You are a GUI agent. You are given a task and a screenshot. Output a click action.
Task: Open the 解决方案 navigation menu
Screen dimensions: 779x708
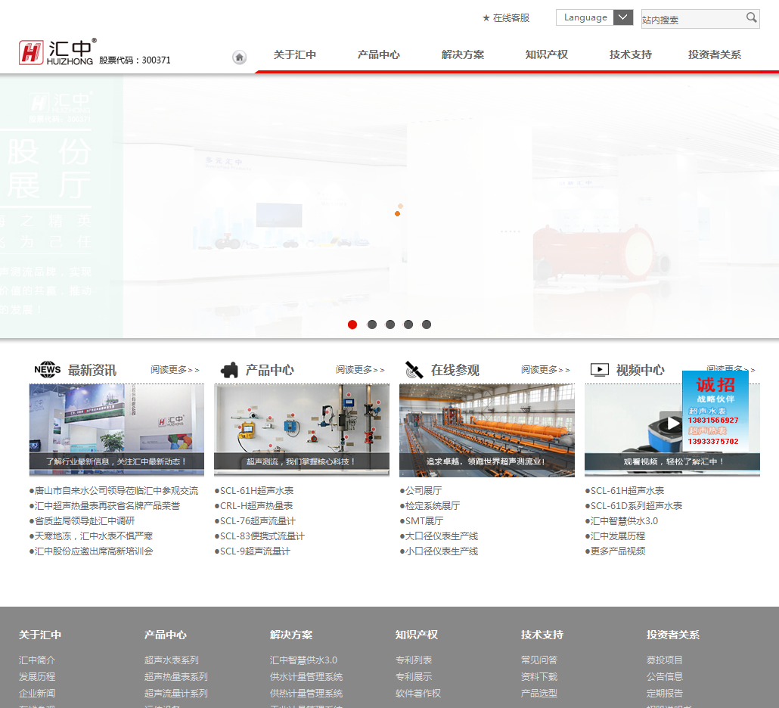(463, 54)
